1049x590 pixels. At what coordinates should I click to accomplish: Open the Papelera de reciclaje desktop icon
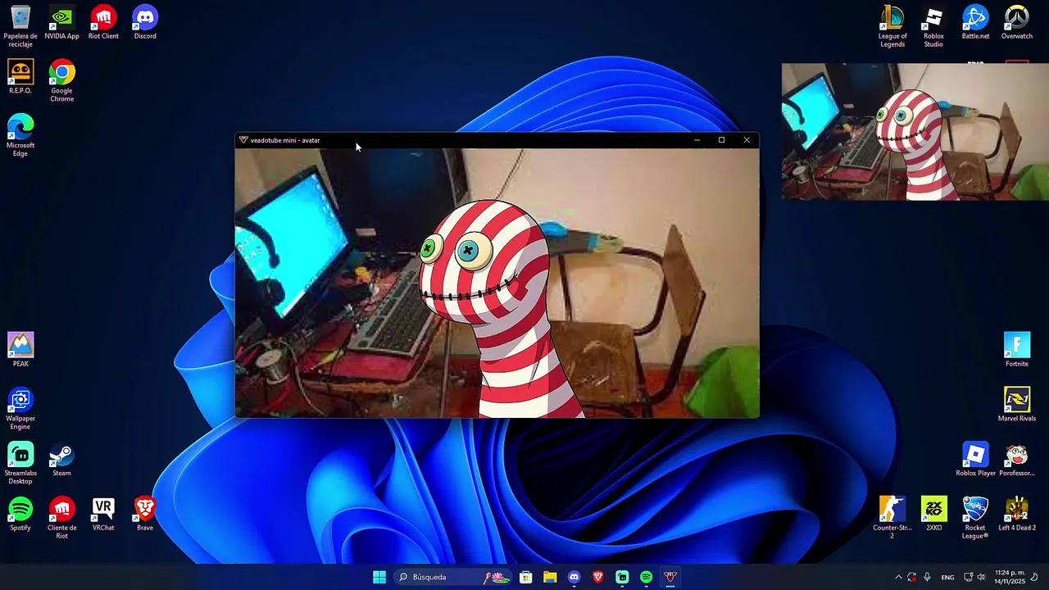coord(20,26)
